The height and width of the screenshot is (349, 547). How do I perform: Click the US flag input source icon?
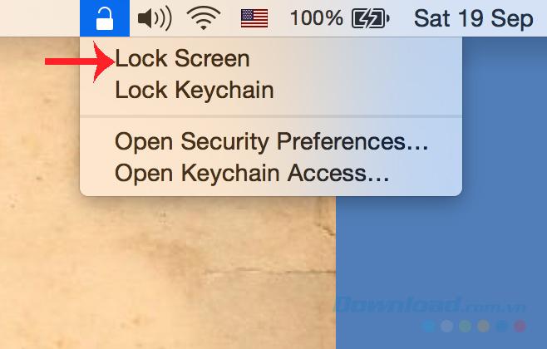pos(254,18)
